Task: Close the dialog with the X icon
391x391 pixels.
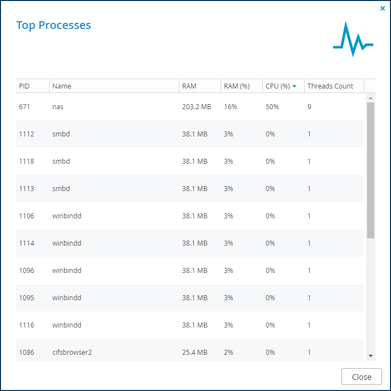Action: 382,8
